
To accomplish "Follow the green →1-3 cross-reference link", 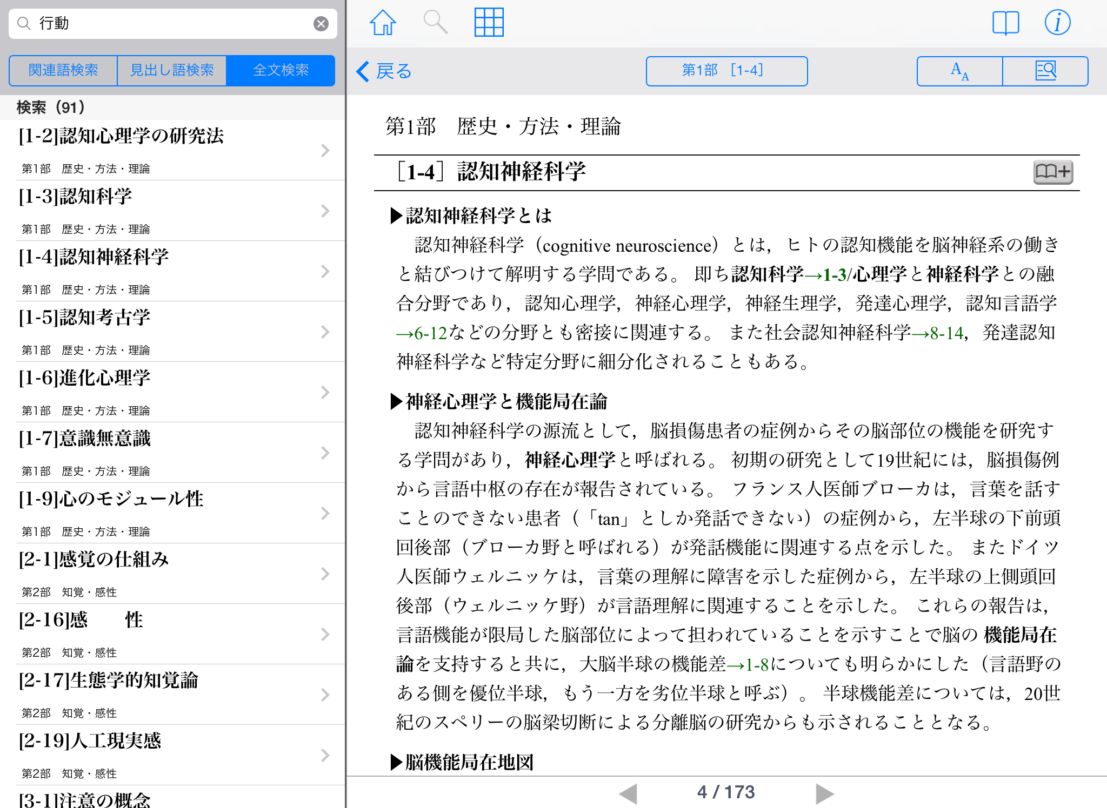I will tap(825, 275).
